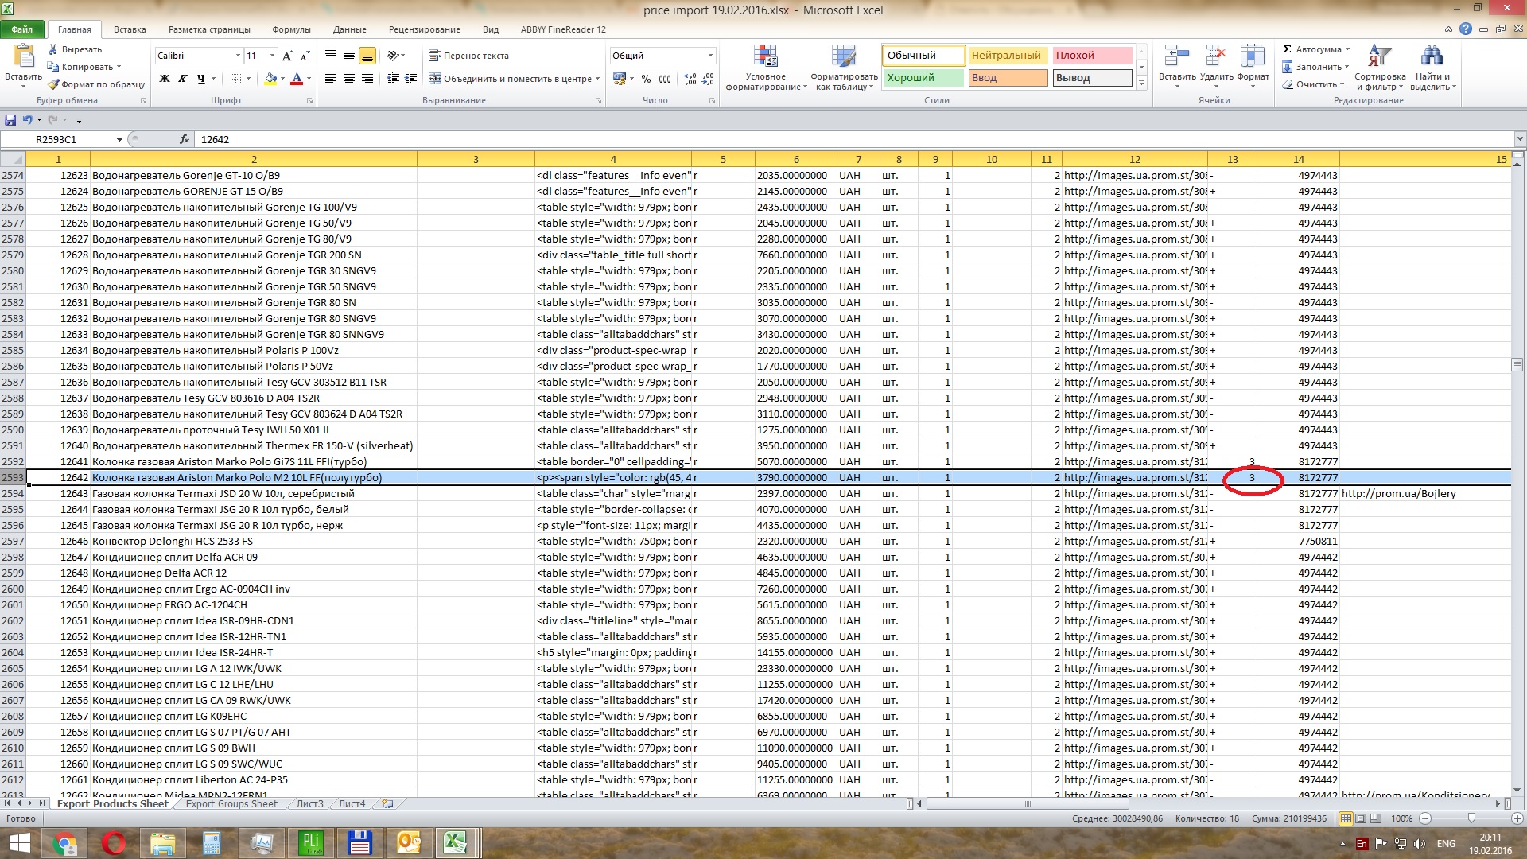The image size is (1527, 859).
Task: Apply percent style to the cell
Action: [x=646, y=79]
